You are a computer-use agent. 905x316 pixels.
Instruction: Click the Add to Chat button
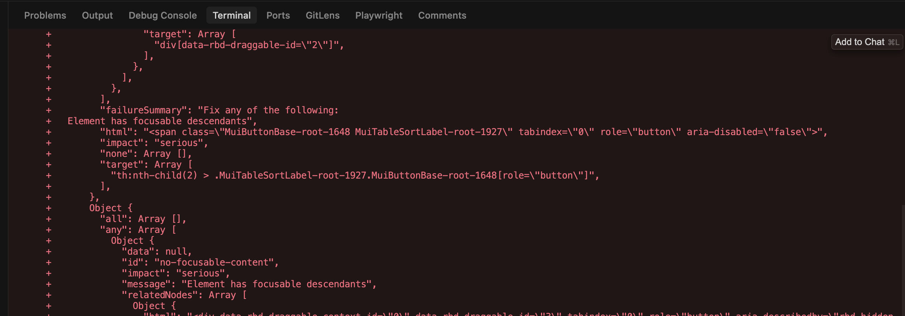[867, 42]
